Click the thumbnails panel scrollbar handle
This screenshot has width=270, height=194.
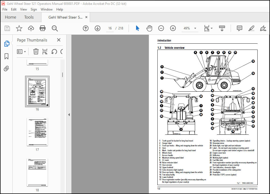point(63,75)
